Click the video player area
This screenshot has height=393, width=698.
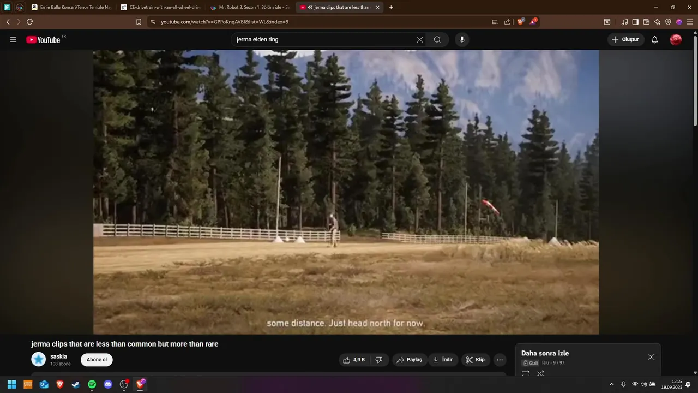pos(346,192)
